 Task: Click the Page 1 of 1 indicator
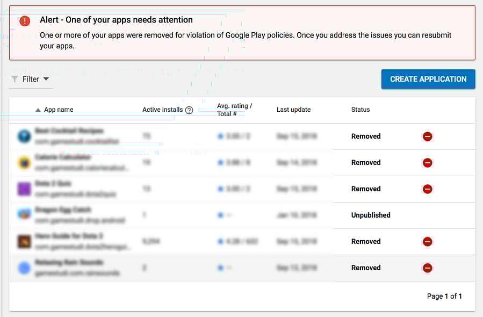[444, 296]
